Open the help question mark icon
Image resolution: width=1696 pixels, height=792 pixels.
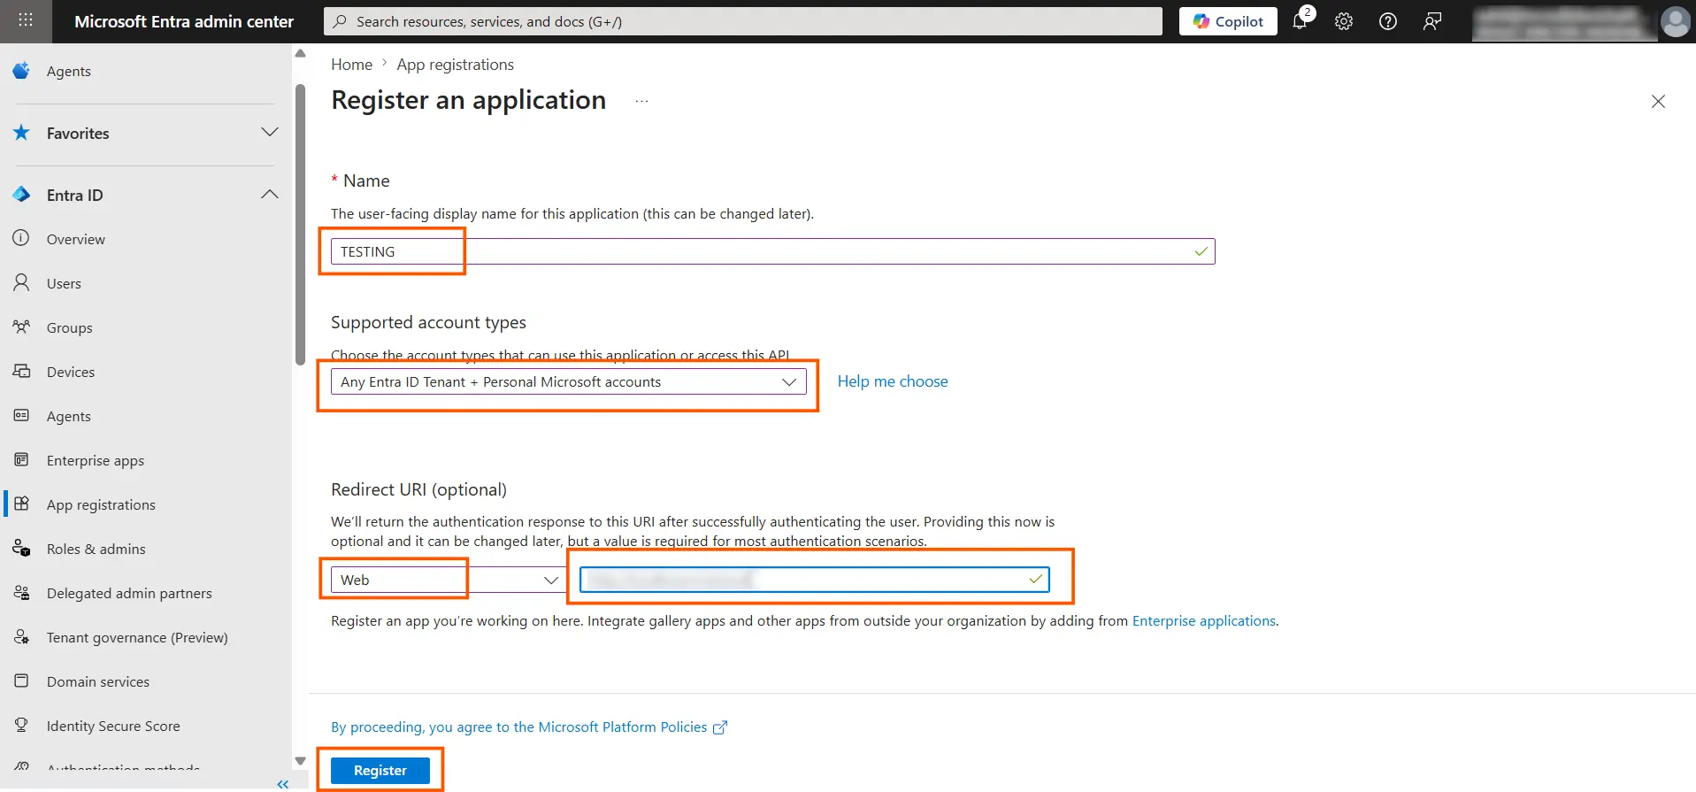pyautogui.click(x=1388, y=21)
